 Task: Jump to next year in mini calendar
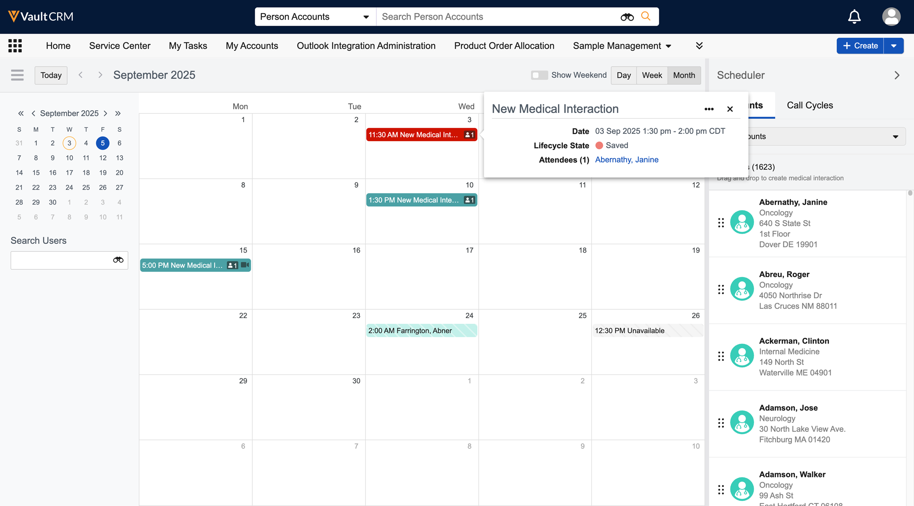(118, 113)
